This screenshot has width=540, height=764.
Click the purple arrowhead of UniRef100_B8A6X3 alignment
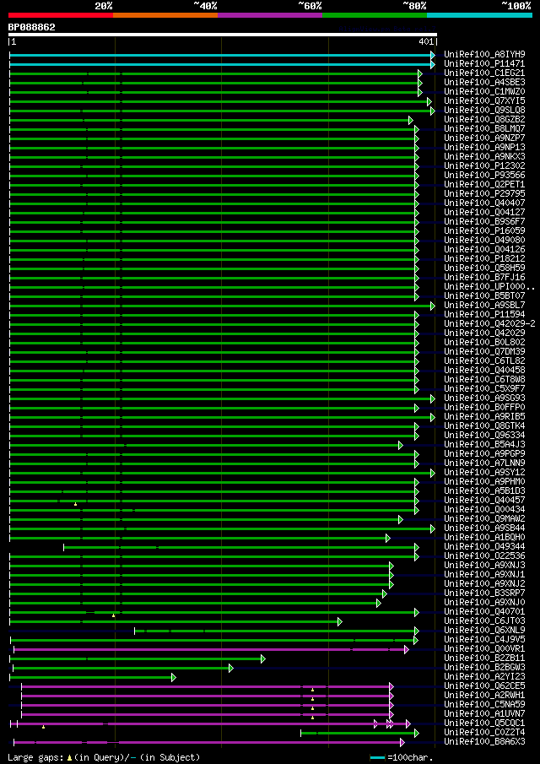(402, 743)
